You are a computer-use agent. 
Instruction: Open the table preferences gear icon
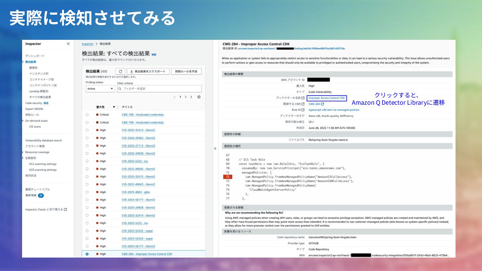click(x=199, y=97)
